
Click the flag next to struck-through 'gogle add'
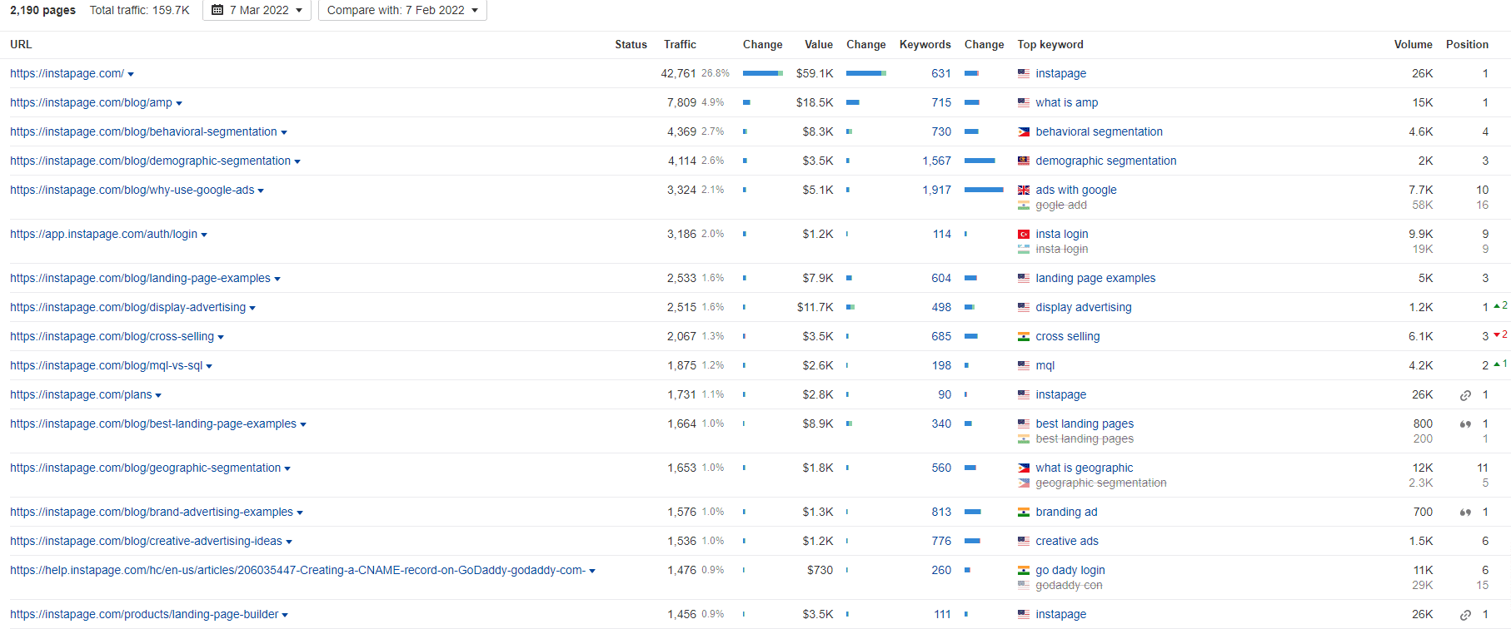click(x=1023, y=205)
